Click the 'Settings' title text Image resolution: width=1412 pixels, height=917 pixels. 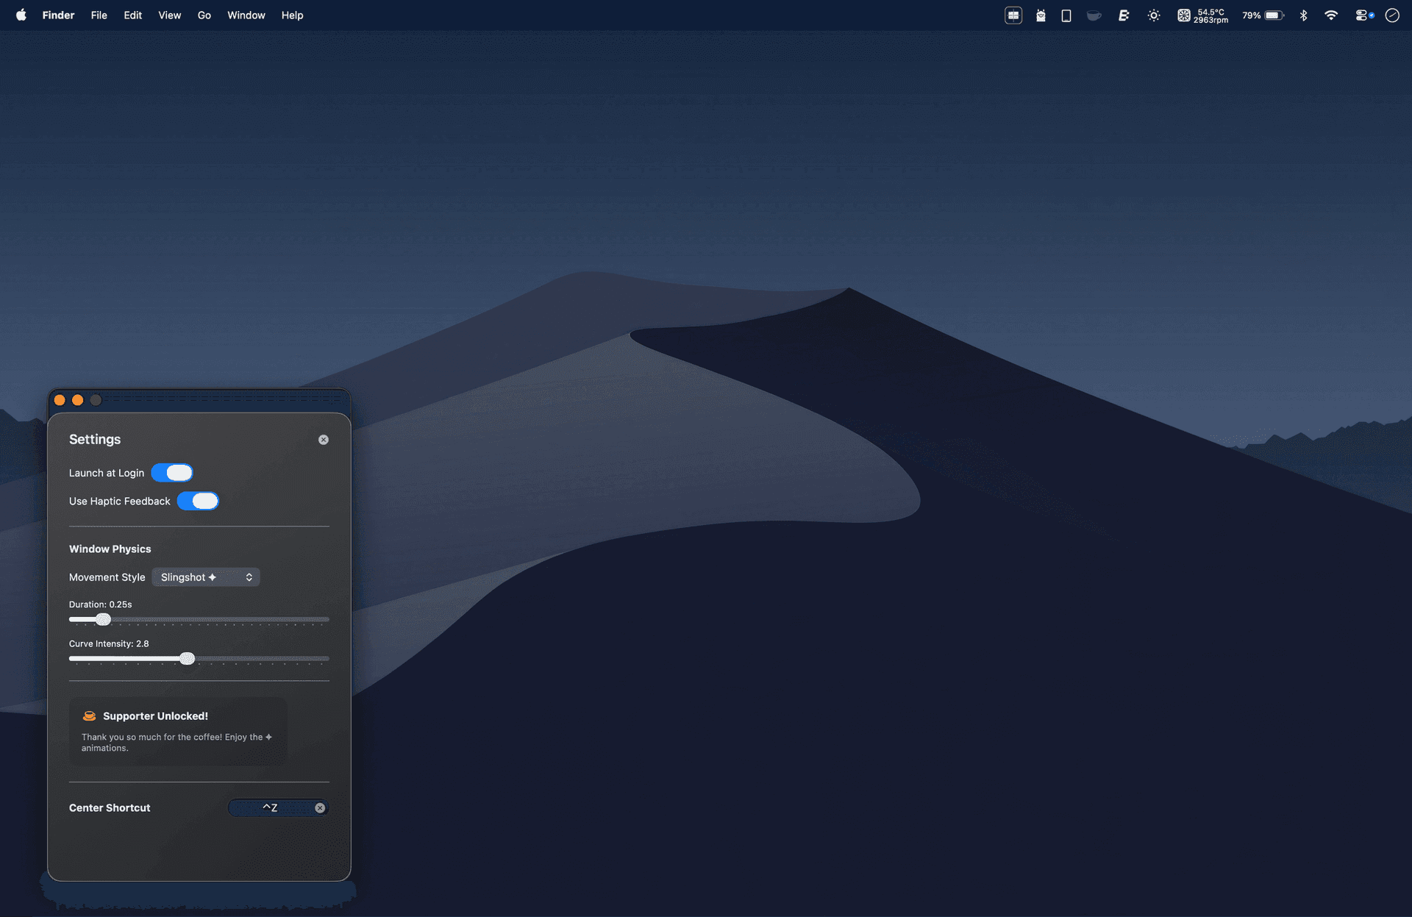coord(95,440)
